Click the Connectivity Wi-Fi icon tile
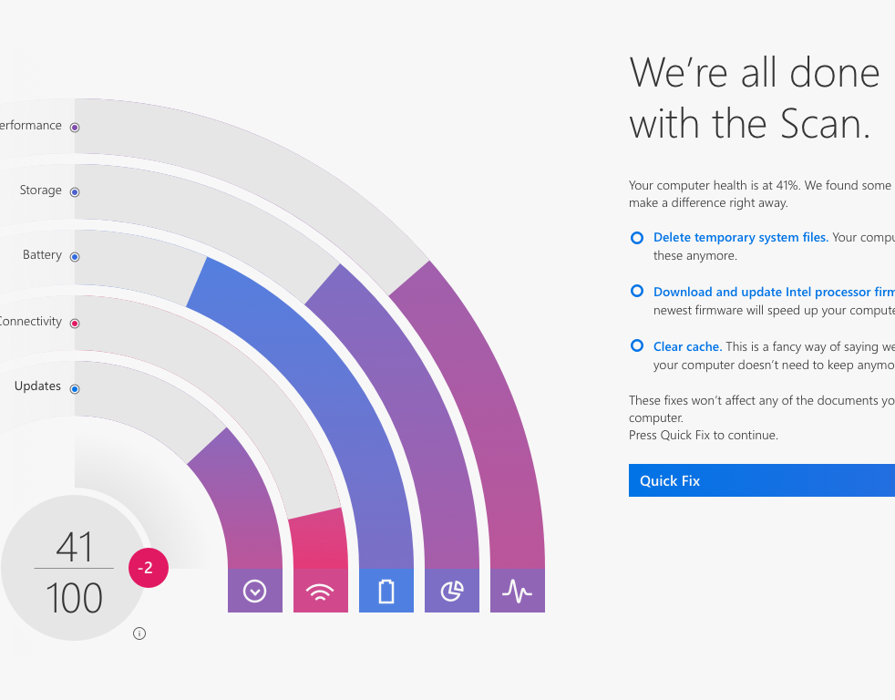This screenshot has width=895, height=700. [x=320, y=591]
